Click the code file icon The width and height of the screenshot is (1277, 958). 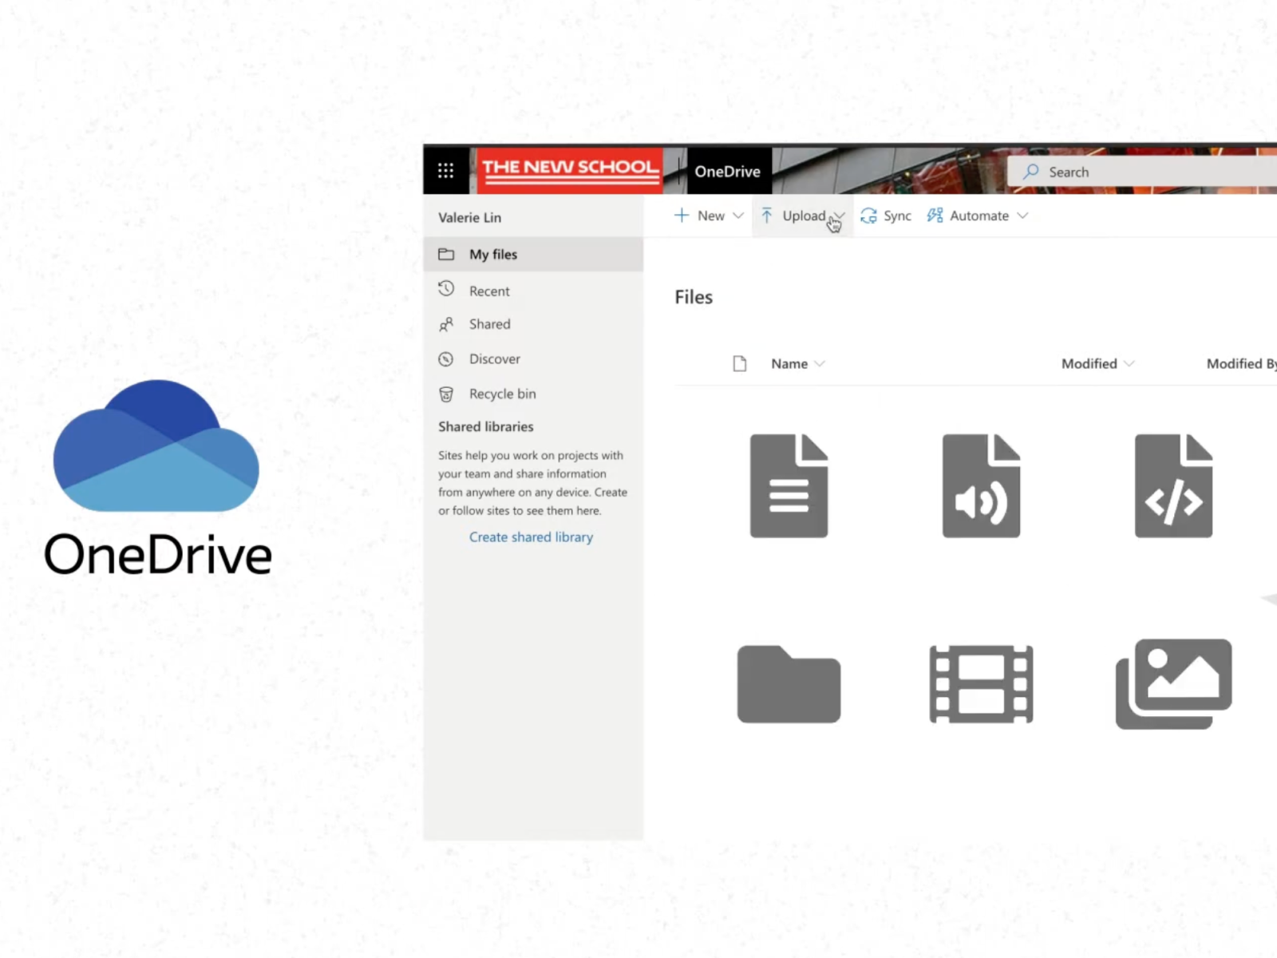tap(1173, 485)
